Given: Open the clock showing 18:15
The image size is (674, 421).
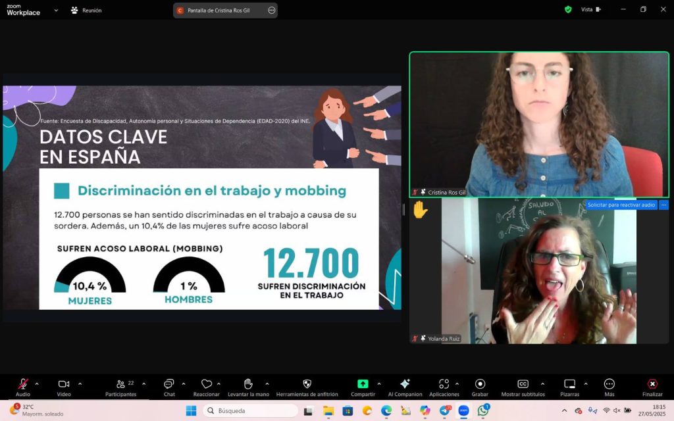Looking at the screenshot, I should click(x=652, y=410).
